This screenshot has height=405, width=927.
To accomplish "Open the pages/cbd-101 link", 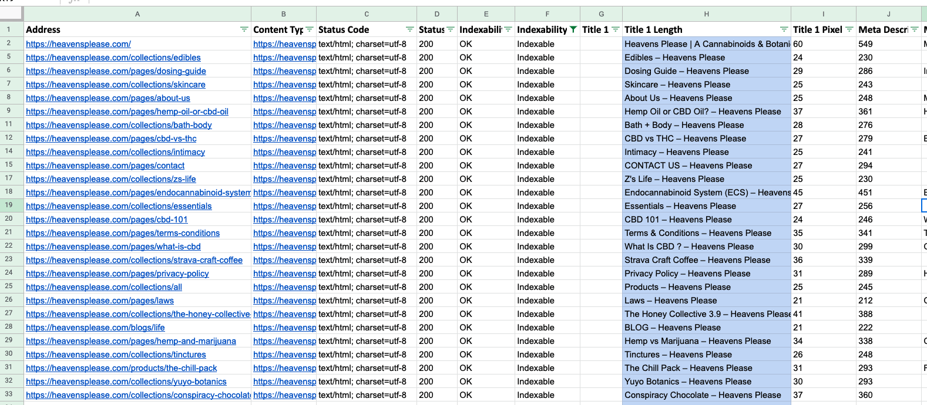I will [107, 220].
